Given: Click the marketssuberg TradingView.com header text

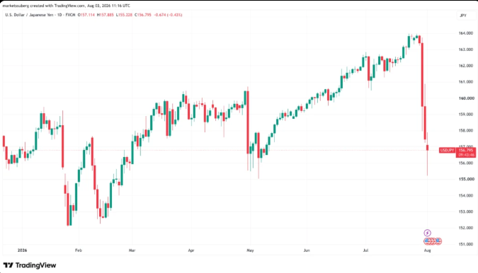Looking at the screenshot, I should coord(66,6).
